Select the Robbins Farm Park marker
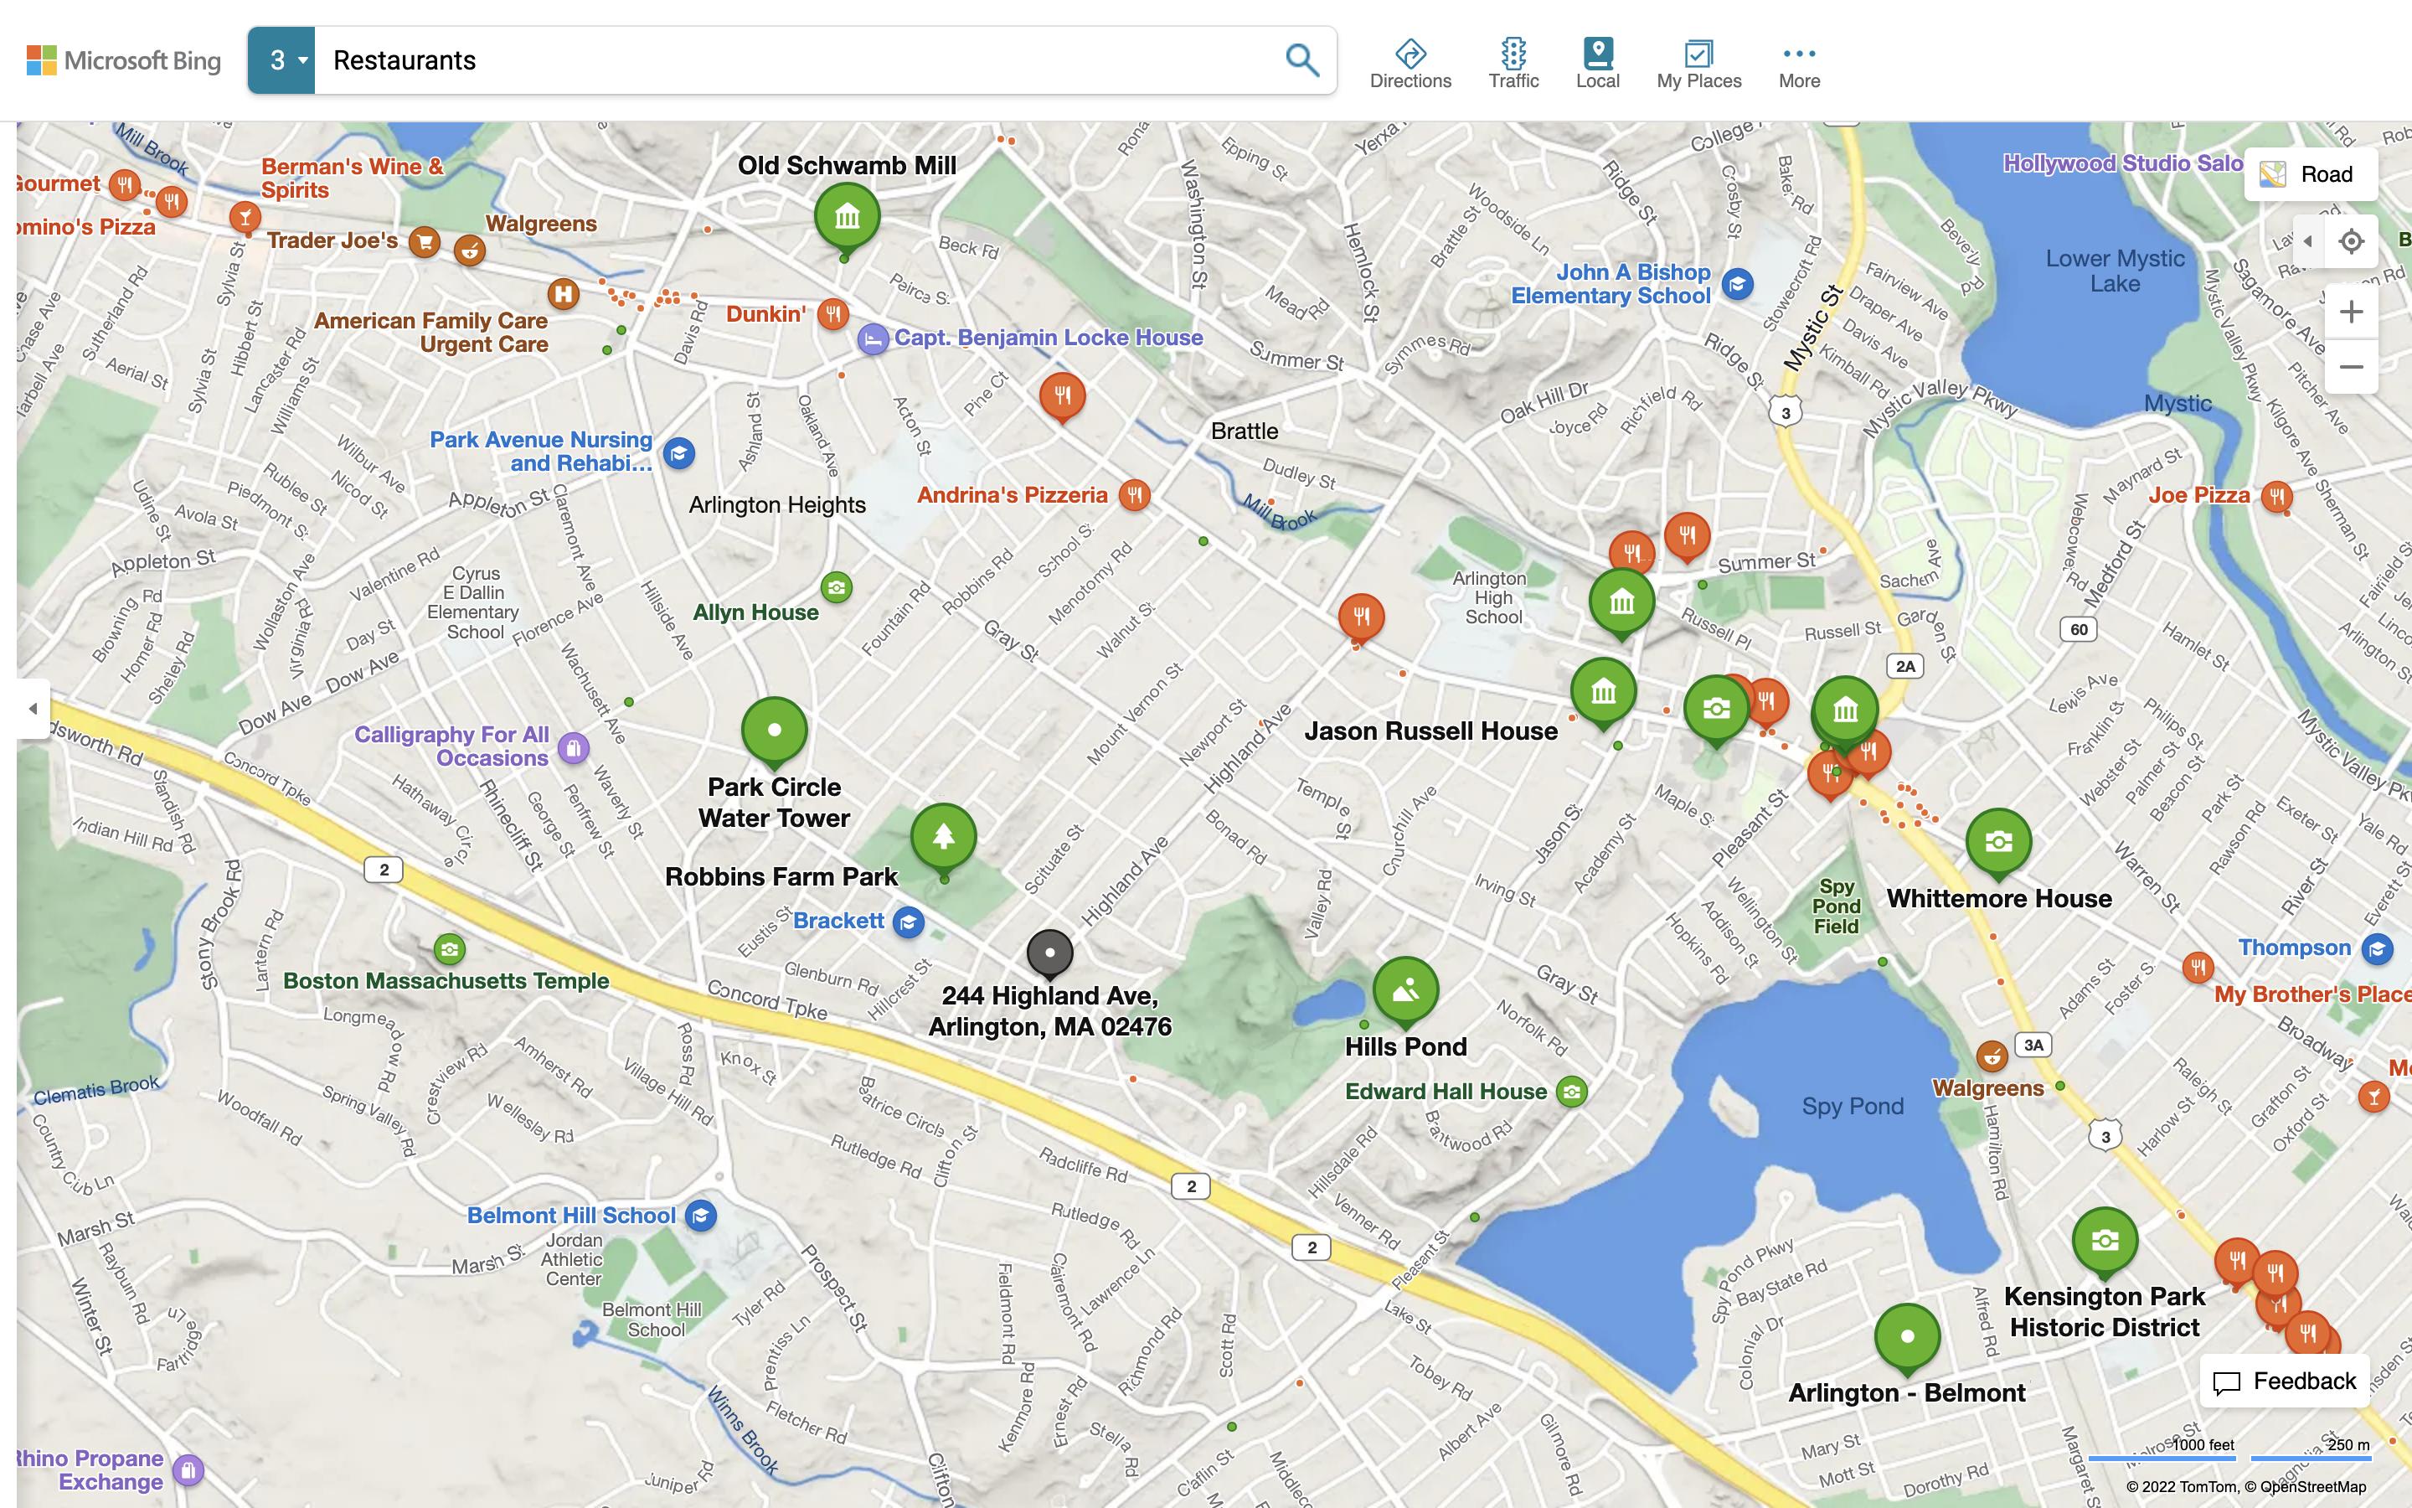2412x1508 pixels. 943,836
